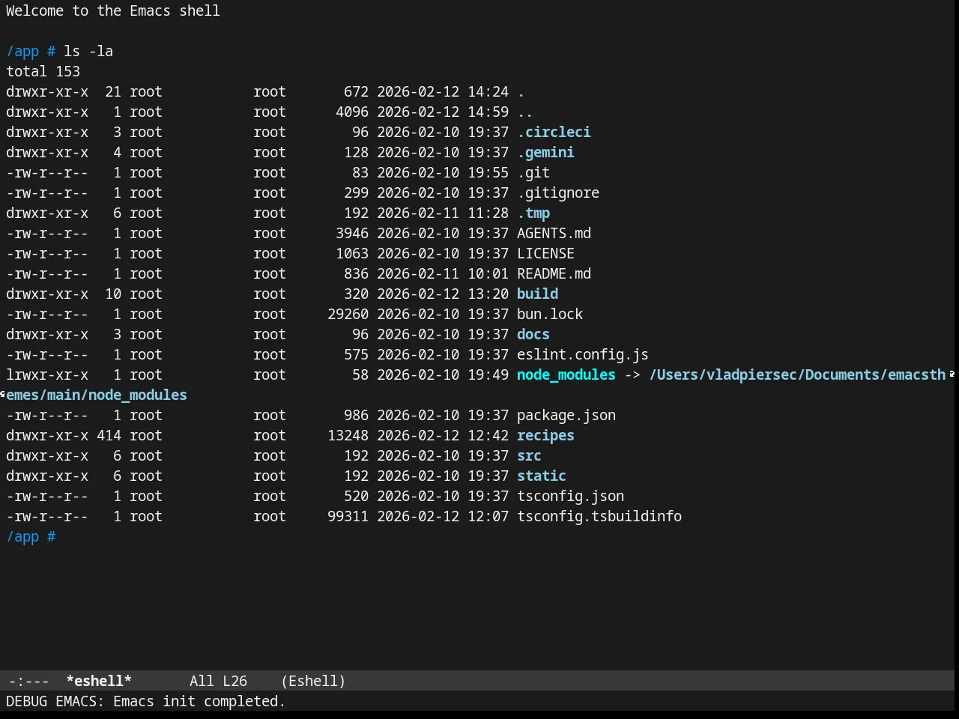Click the .git file name
This screenshot has width=959, height=719.
(533, 172)
